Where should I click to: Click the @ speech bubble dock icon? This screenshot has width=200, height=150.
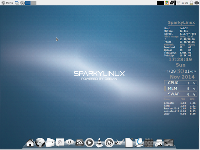(x=60, y=142)
